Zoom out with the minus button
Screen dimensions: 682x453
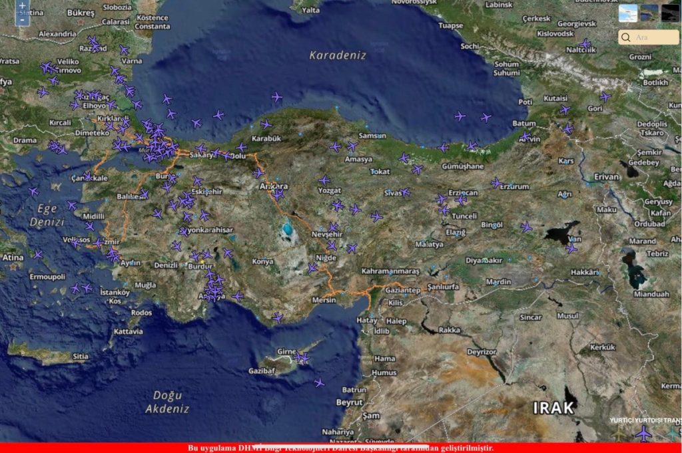pyautogui.click(x=22, y=20)
